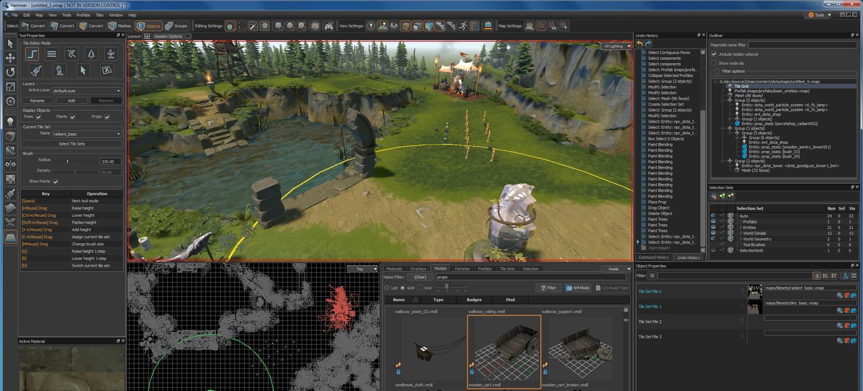Image resolution: width=863 pixels, height=391 pixels.
Task: Choose the path tile editor mode icon
Action: (72, 54)
